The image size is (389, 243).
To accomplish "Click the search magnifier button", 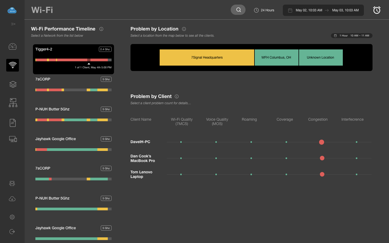I will pyautogui.click(x=238, y=10).
